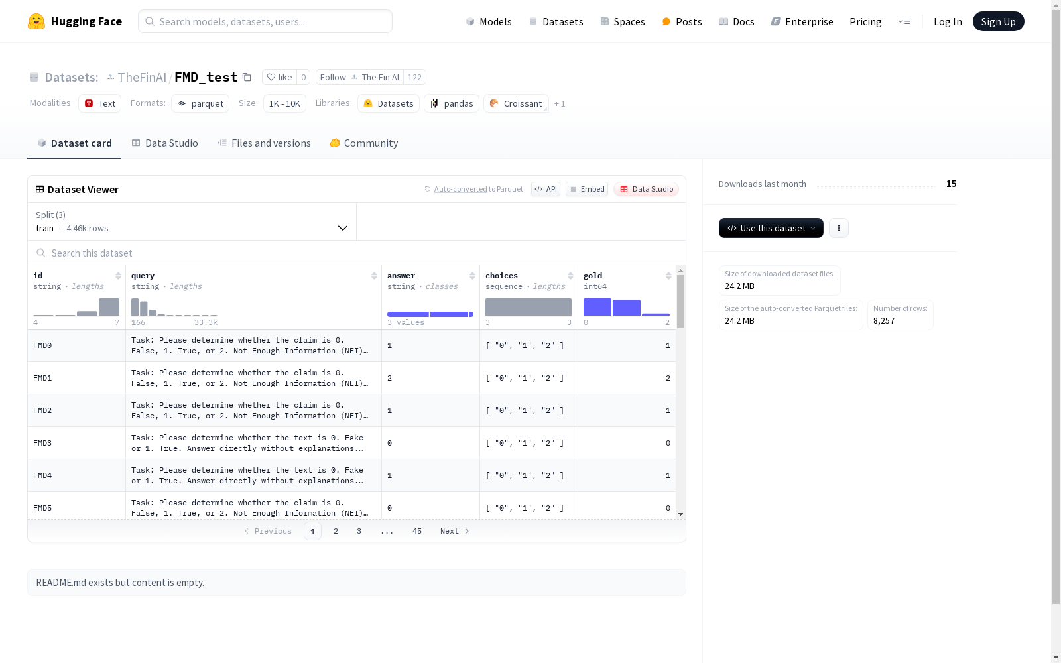
Task: Click the Dataset Viewer table icon
Action: click(x=40, y=189)
